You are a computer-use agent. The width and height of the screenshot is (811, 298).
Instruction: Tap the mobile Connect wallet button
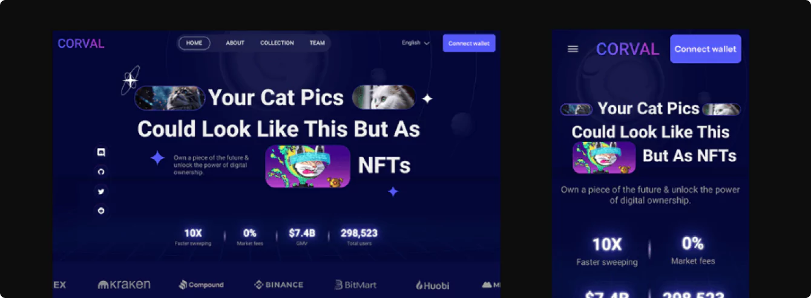pos(706,49)
